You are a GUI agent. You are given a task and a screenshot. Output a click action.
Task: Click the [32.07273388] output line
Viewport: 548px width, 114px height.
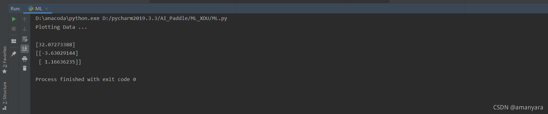click(x=55, y=44)
